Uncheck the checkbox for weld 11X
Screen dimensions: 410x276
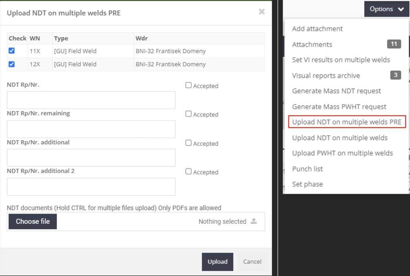point(12,51)
